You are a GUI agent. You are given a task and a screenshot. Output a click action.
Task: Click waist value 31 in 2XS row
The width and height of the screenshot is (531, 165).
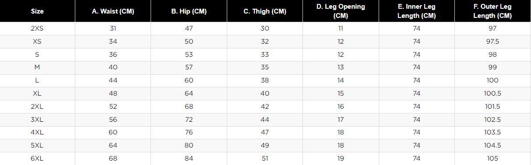coord(113,28)
